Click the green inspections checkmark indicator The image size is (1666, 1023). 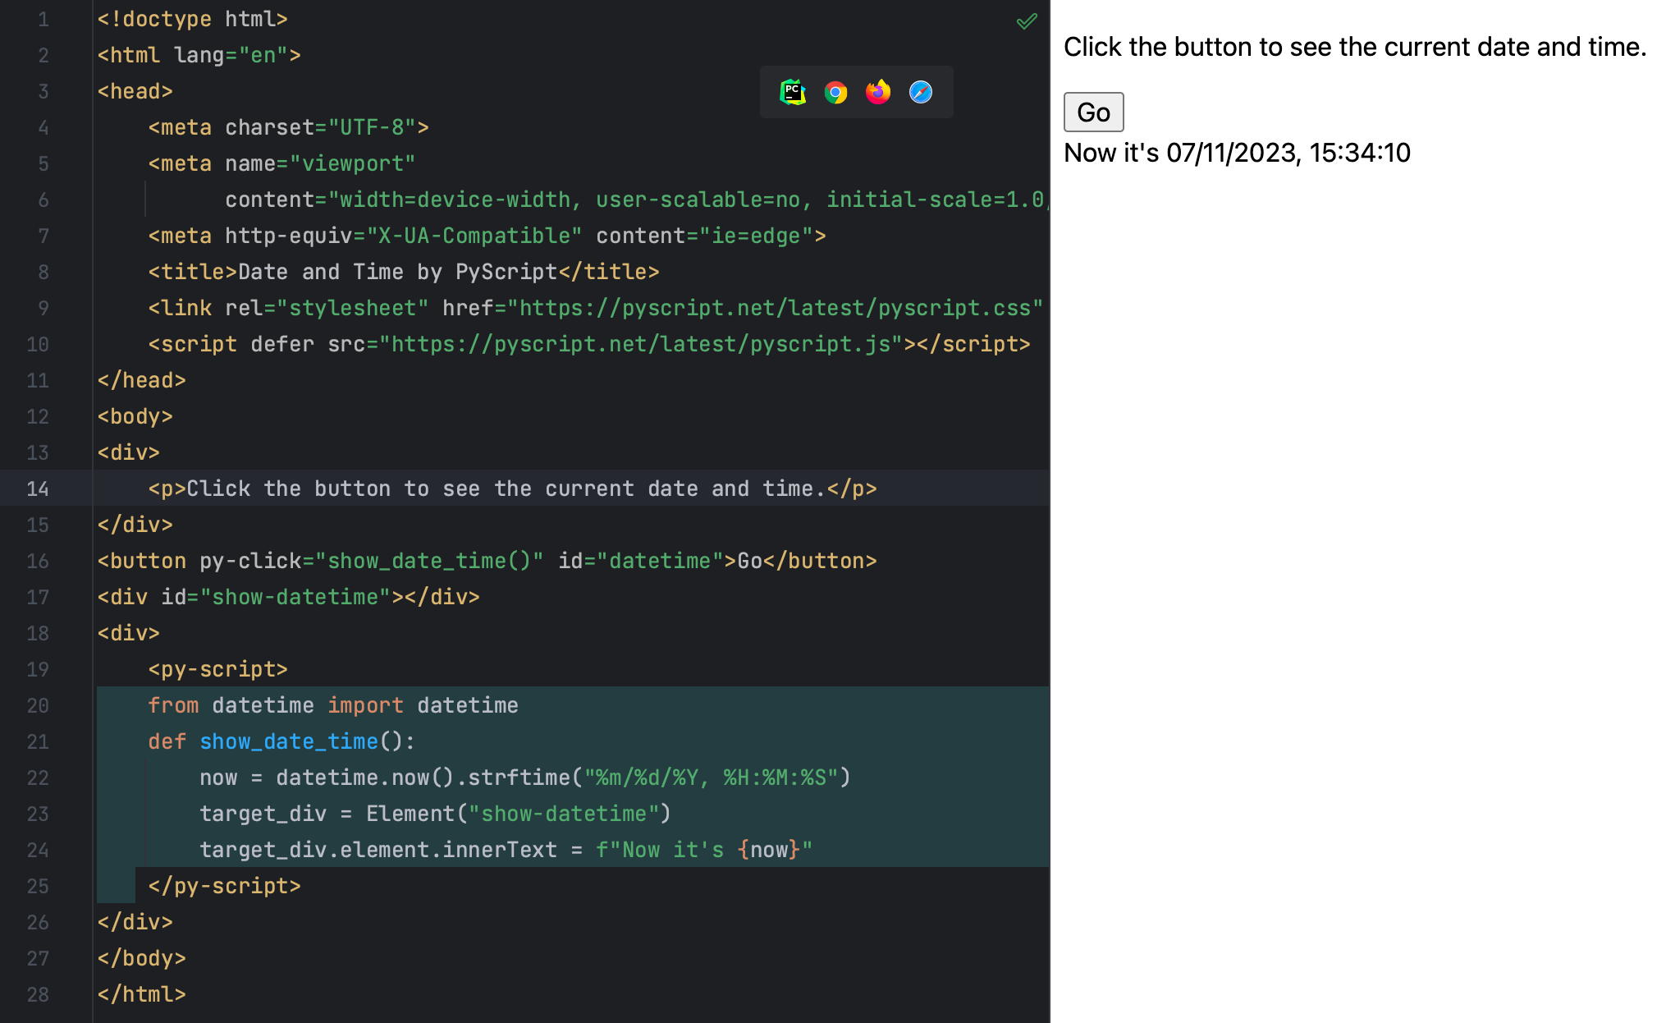[1026, 20]
